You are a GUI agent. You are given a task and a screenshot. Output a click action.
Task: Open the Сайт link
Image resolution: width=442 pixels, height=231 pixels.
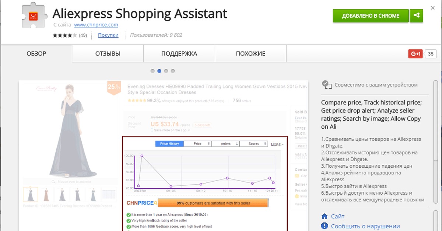[338, 216]
